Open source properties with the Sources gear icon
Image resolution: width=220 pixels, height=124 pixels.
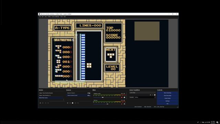pyautogui.click(x=73, y=103)
